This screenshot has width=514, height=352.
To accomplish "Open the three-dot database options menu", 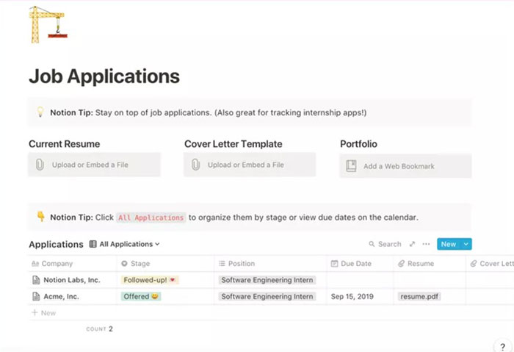I will (x=426, y=244).
